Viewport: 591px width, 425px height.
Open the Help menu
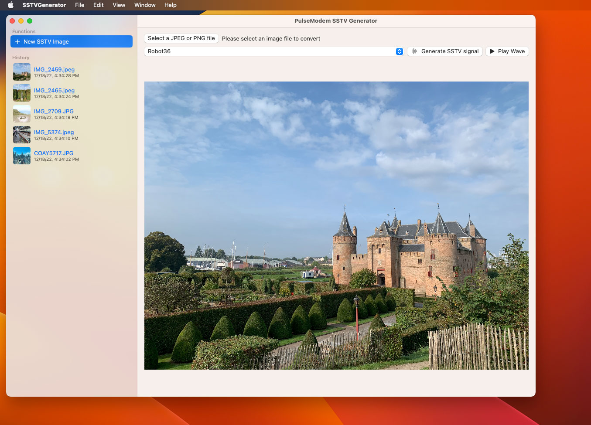170,5
